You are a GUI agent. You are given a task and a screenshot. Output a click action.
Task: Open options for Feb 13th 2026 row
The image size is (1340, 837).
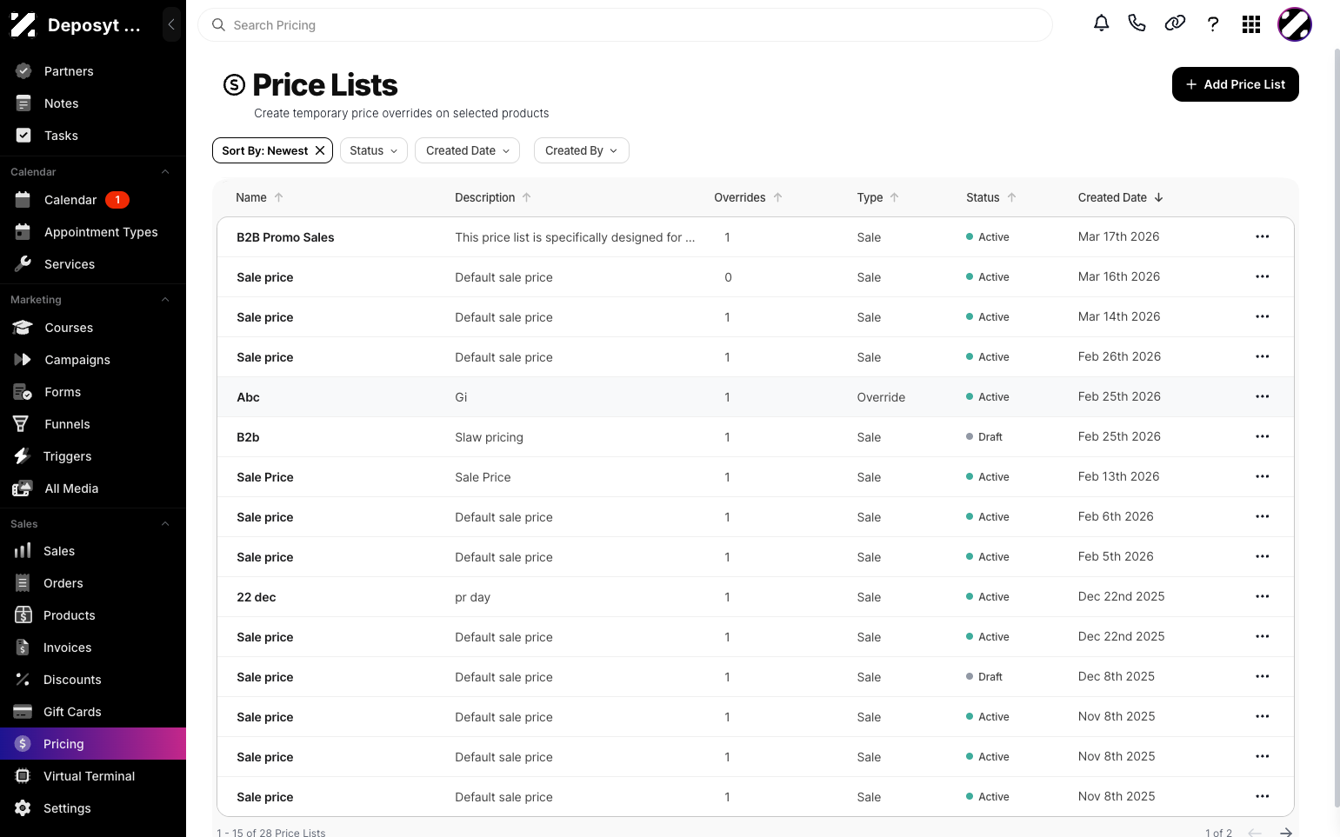[x=1263, y=476]
